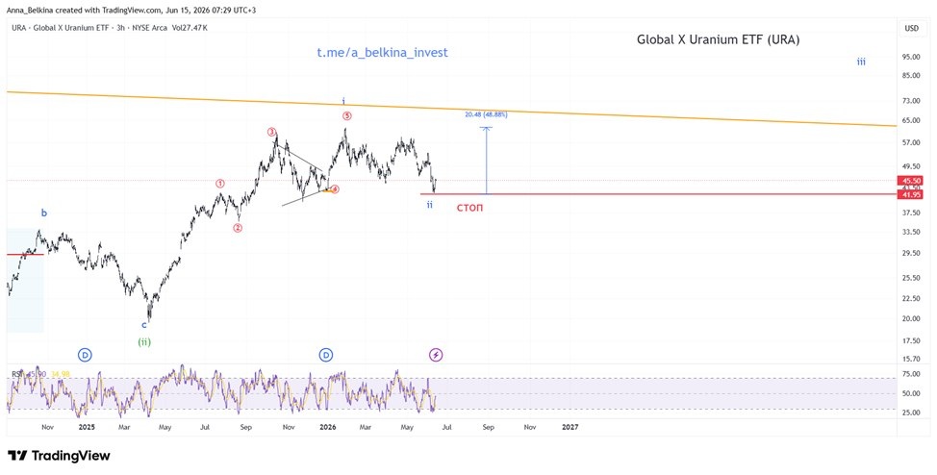
Task: Click the 15.70 price axis value
Action: click(x=911, y=359)
